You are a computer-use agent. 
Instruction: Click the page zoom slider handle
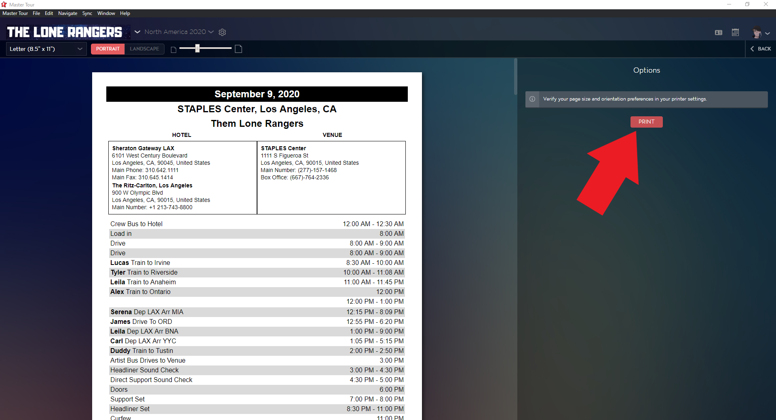[x=198, y=48]
